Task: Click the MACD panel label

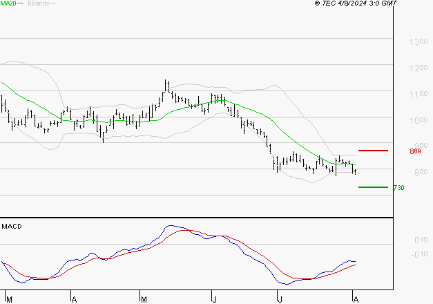Action: [12, 227]
